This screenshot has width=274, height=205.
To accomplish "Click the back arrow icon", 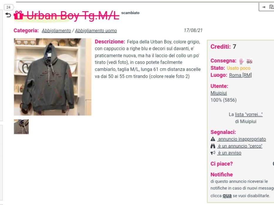I will pyautogui.click(x=8, y=15).
